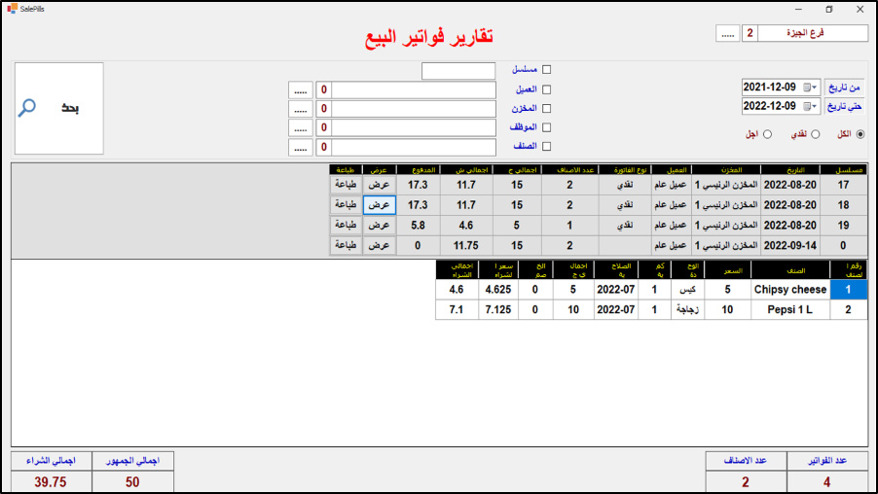Image resolution: width=878 pixels, height=494 pixels.
Task: Open calendar icon in حتى تاريخ field
Action: pos(806,106)
